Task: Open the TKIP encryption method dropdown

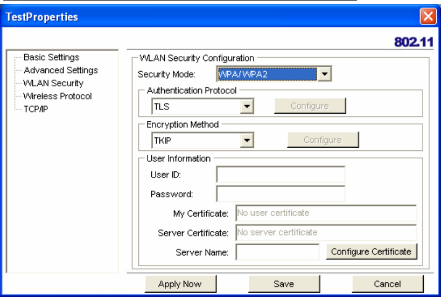Action: tap(247, 140)
